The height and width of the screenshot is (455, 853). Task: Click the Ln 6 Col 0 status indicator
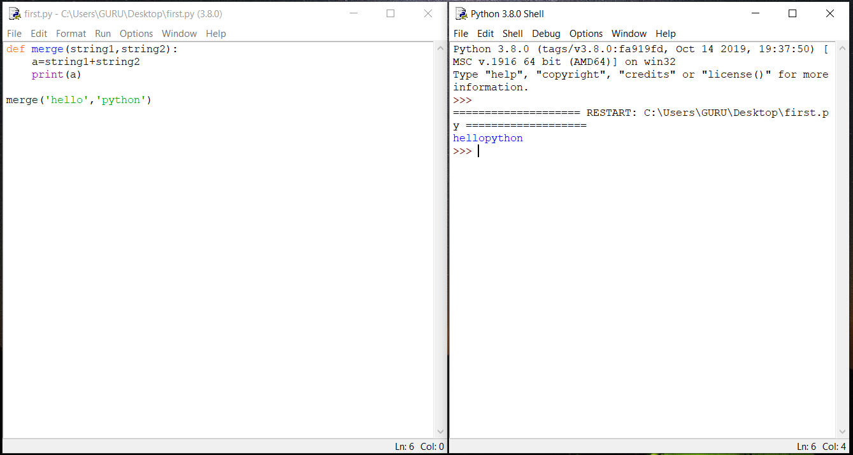(x=418, y=446)
